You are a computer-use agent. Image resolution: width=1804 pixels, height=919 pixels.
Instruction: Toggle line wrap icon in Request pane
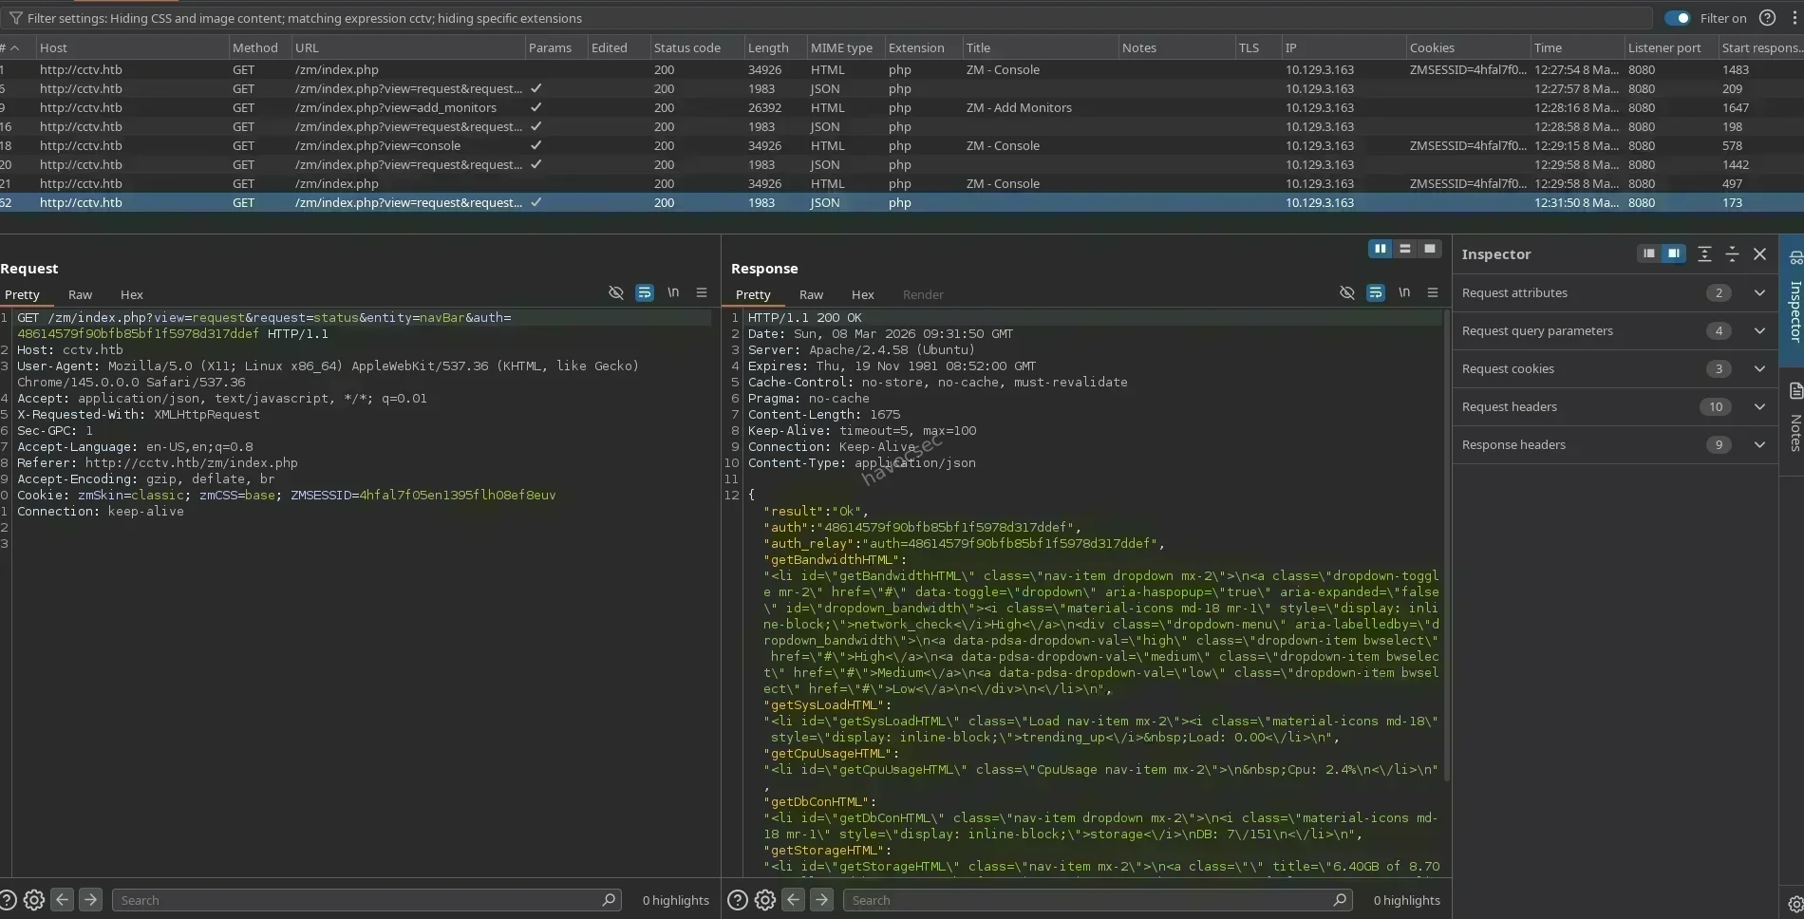tap(645, 292)
